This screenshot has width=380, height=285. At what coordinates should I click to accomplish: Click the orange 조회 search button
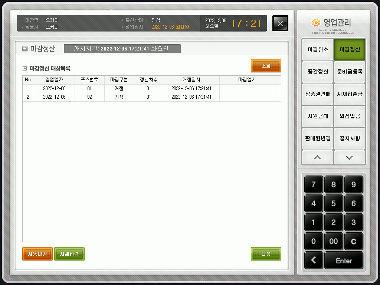click(266, 66)
